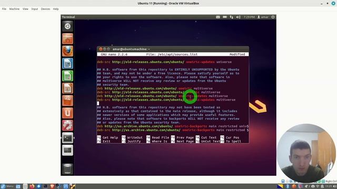Click the Modified status in nano header

(237, 55)
